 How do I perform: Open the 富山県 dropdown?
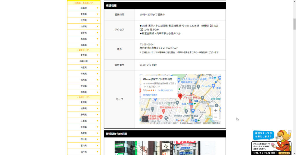tap(84, 146)
